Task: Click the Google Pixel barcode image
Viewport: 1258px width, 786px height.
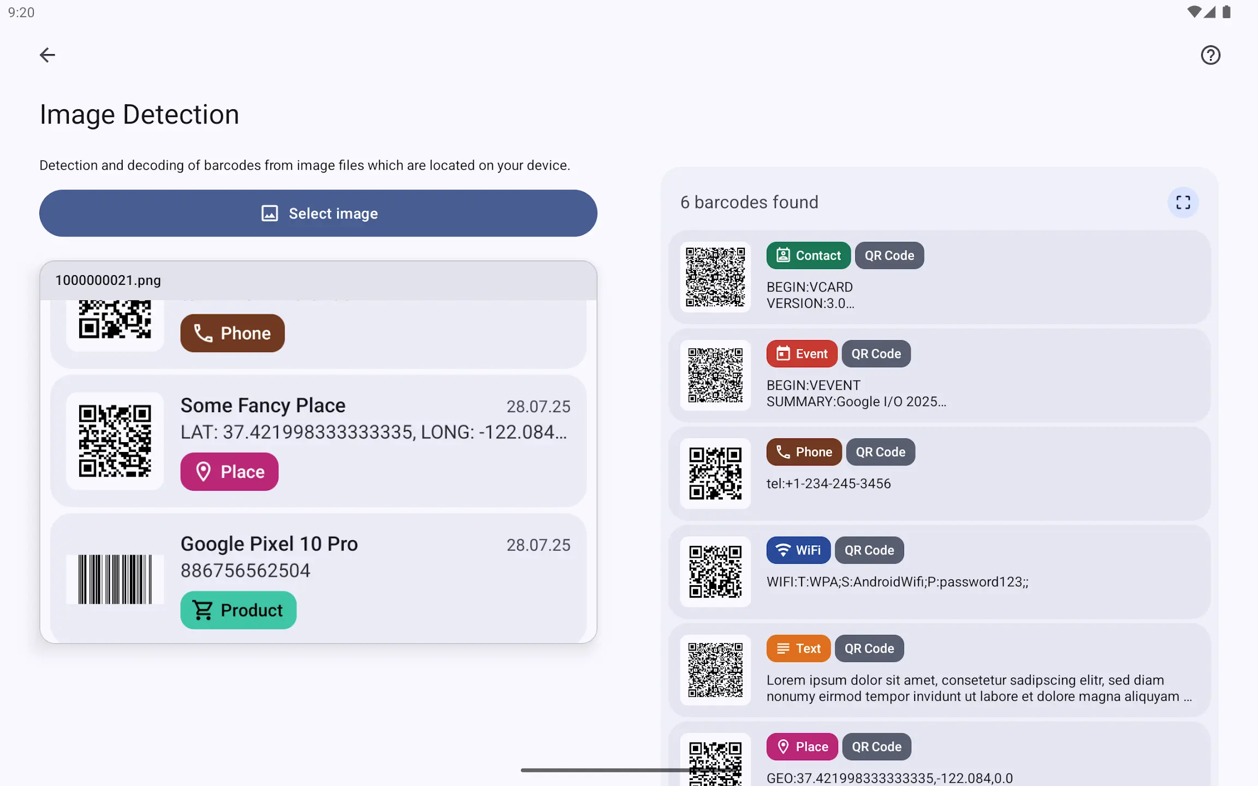Action: pyautogui.click(x=115, y=580)
